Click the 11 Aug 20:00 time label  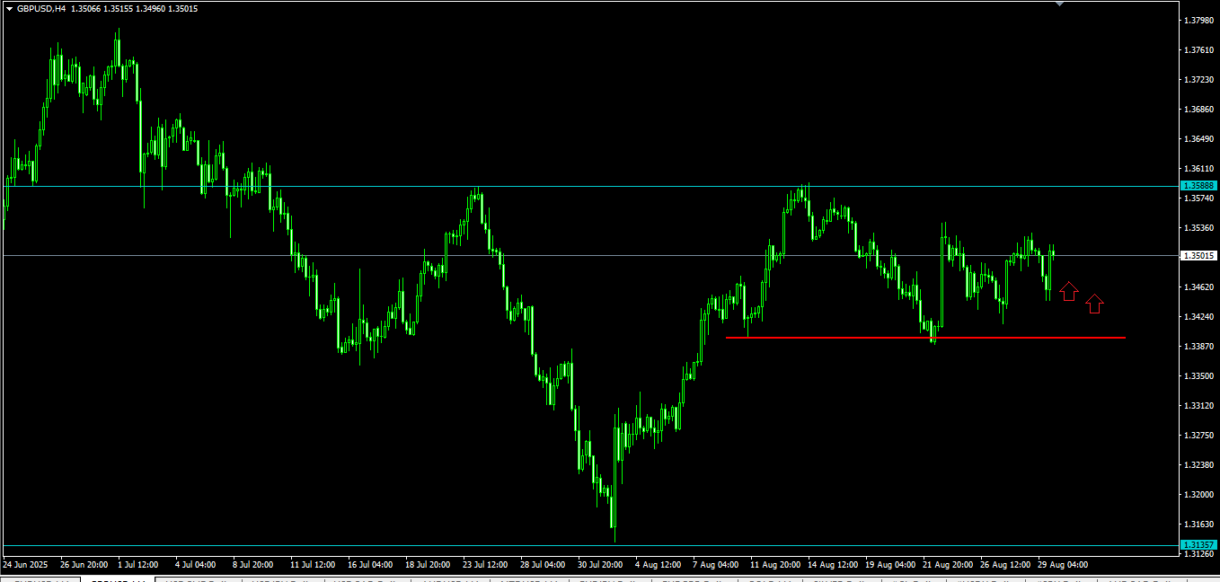[776, 565]
